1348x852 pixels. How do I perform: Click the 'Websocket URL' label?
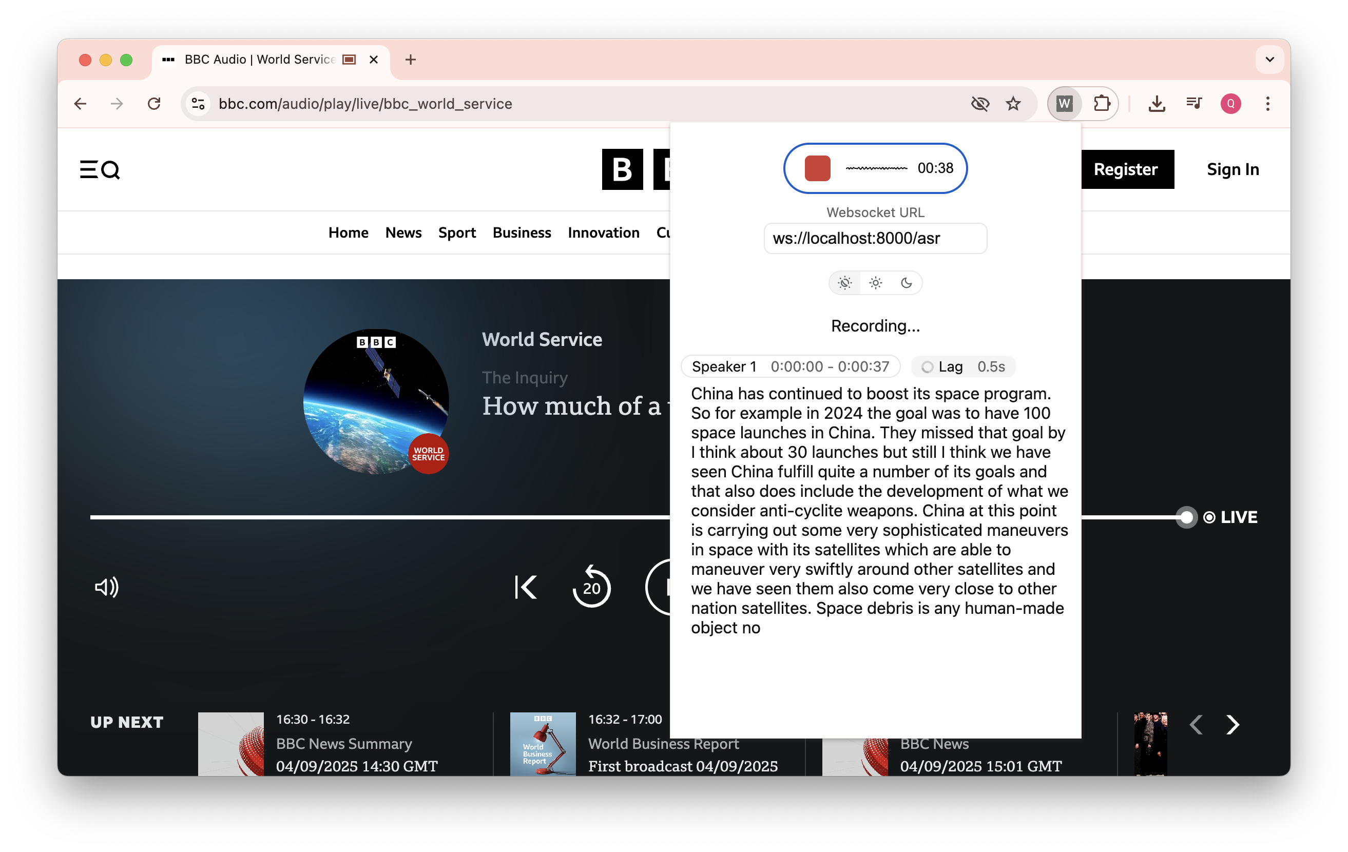click(x=876, y=212)
